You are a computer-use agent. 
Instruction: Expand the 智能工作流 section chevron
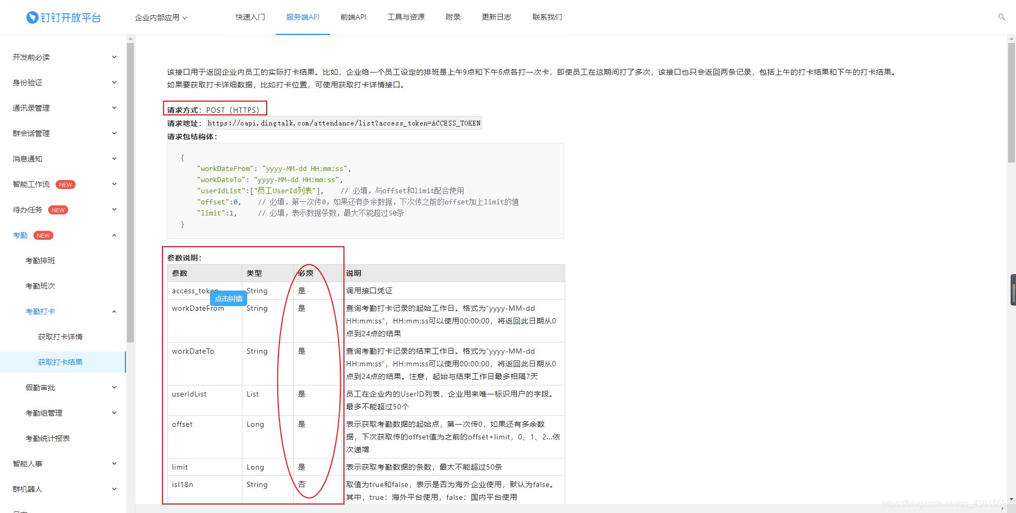tap(114, 184)
